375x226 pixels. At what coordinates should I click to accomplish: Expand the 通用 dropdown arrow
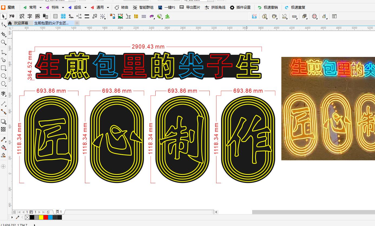click(x=108, y=8)
